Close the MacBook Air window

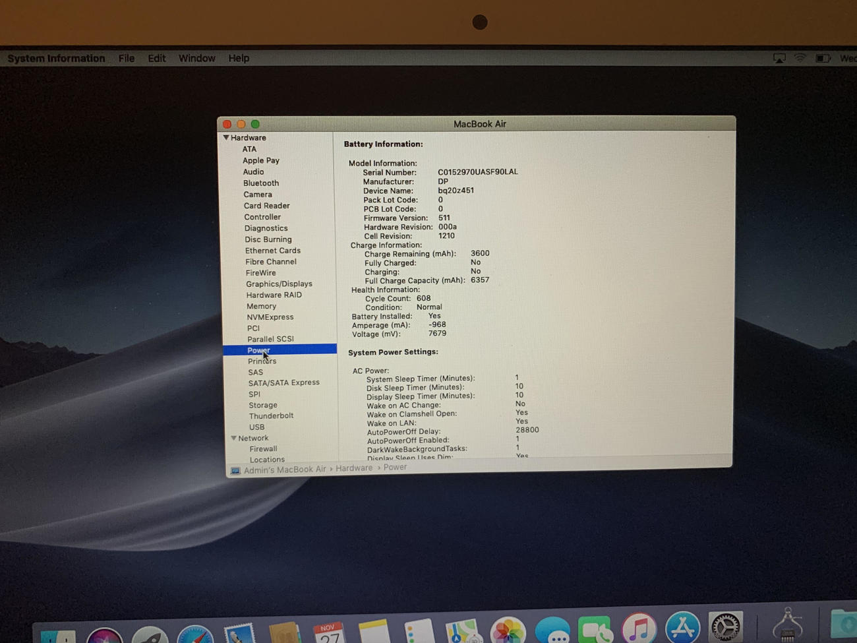point(227,124)
